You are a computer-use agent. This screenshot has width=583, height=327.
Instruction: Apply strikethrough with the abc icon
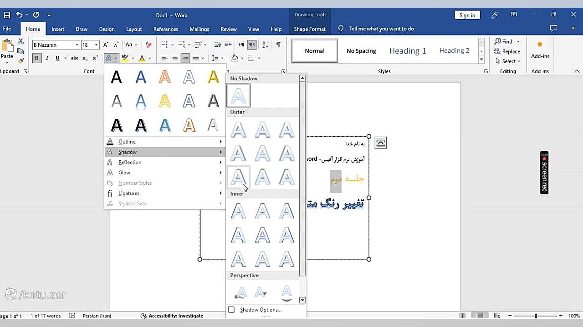coord(74,58)
